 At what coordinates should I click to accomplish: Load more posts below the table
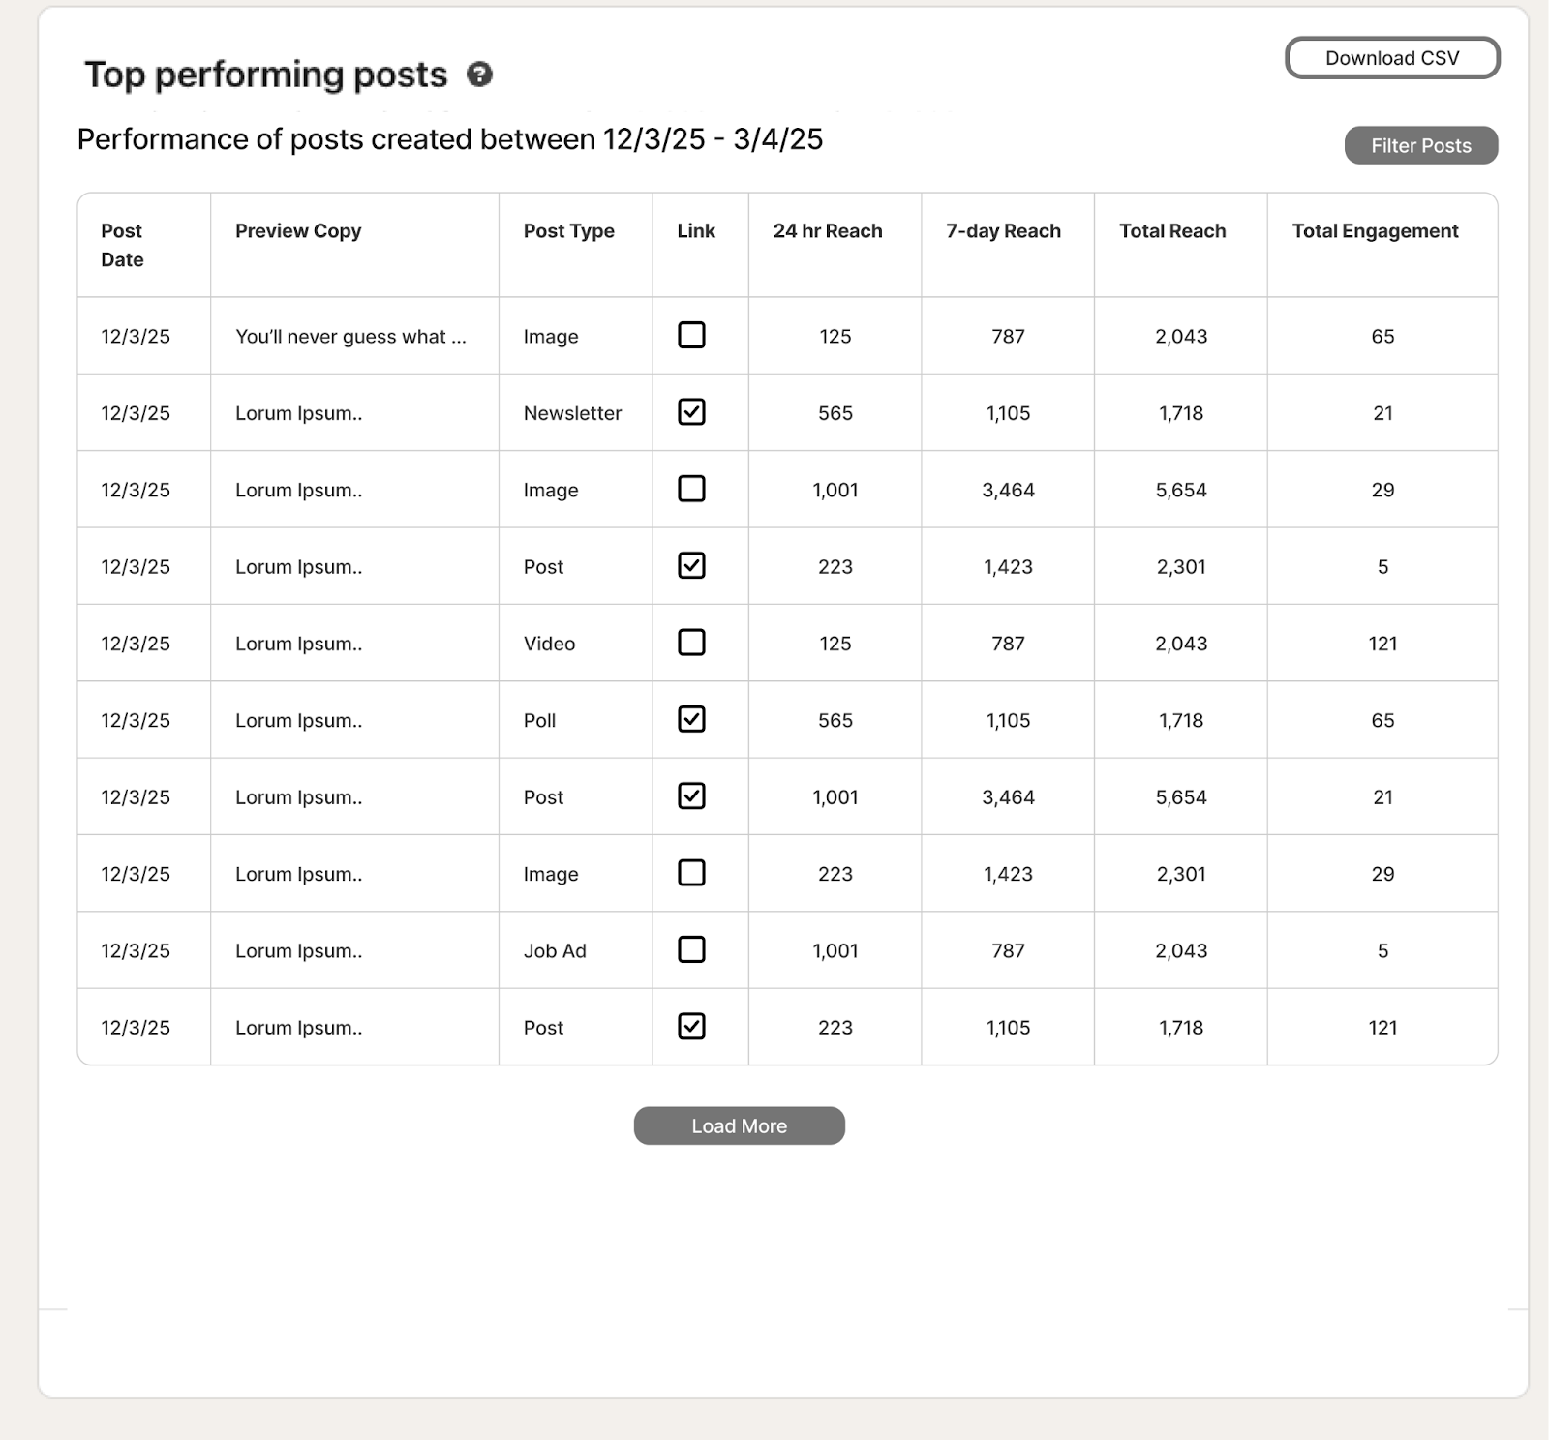[x=740, y=1125]
